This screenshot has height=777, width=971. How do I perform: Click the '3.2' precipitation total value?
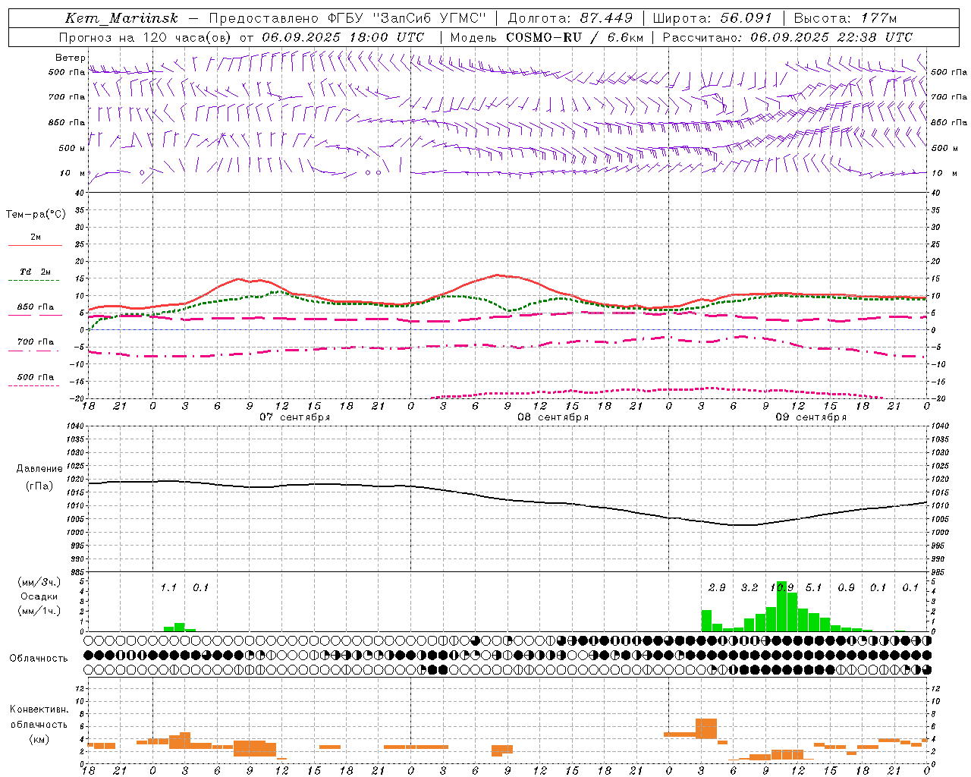coord(749,587)
